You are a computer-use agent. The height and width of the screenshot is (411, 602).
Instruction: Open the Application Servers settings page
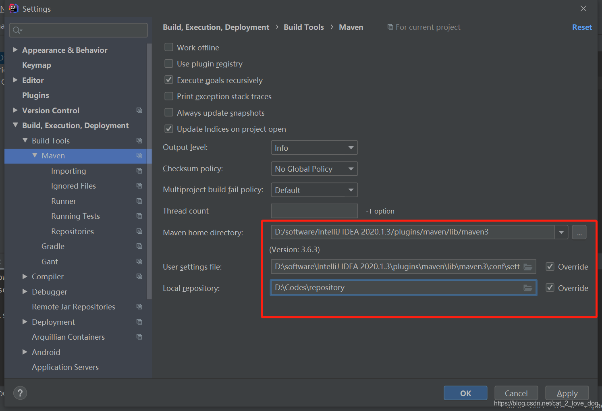click(x=65, y=367)
